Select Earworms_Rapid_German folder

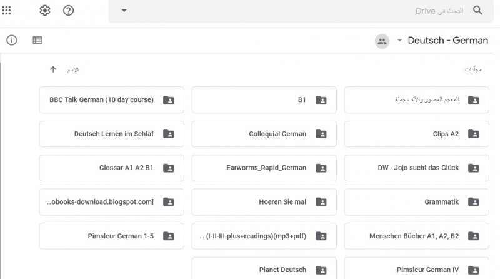click(x=264, y=168)
